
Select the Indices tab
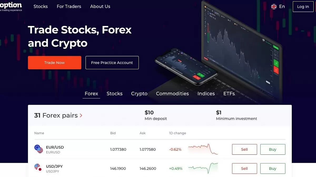click(206, 94)
